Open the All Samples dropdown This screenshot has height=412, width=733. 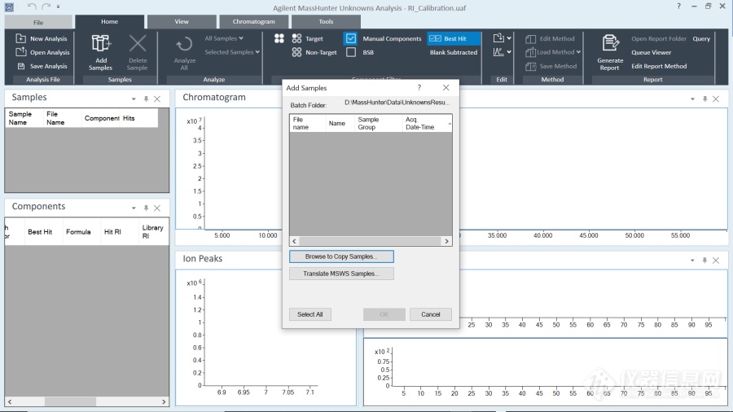tap(224, 38)
